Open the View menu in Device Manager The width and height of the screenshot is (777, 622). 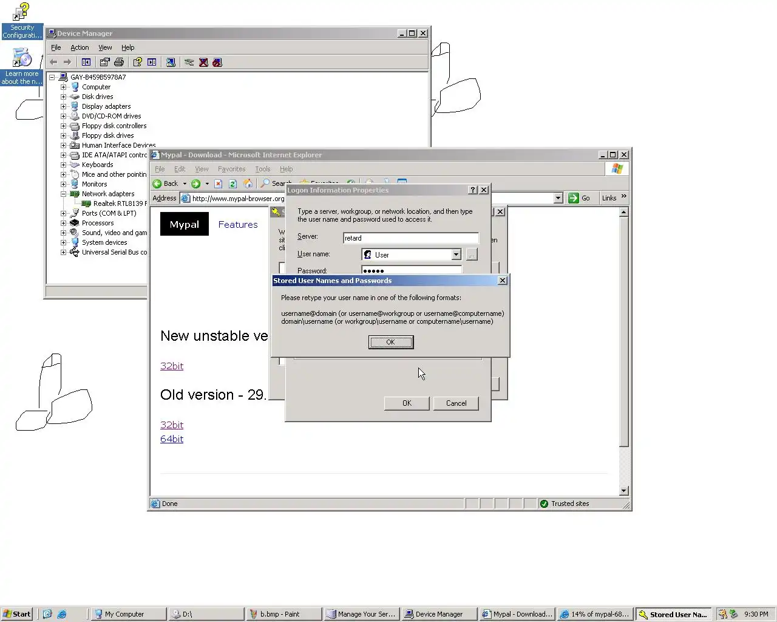[105, 47]
